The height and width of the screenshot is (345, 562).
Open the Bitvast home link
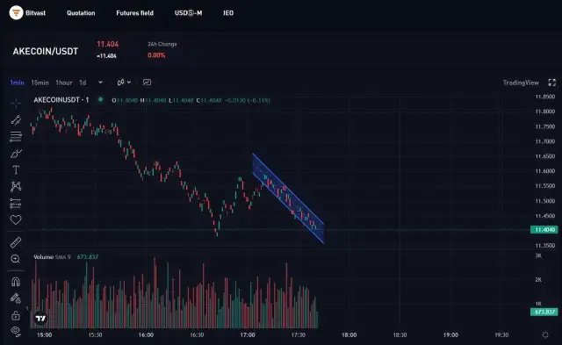coord(35,13)
